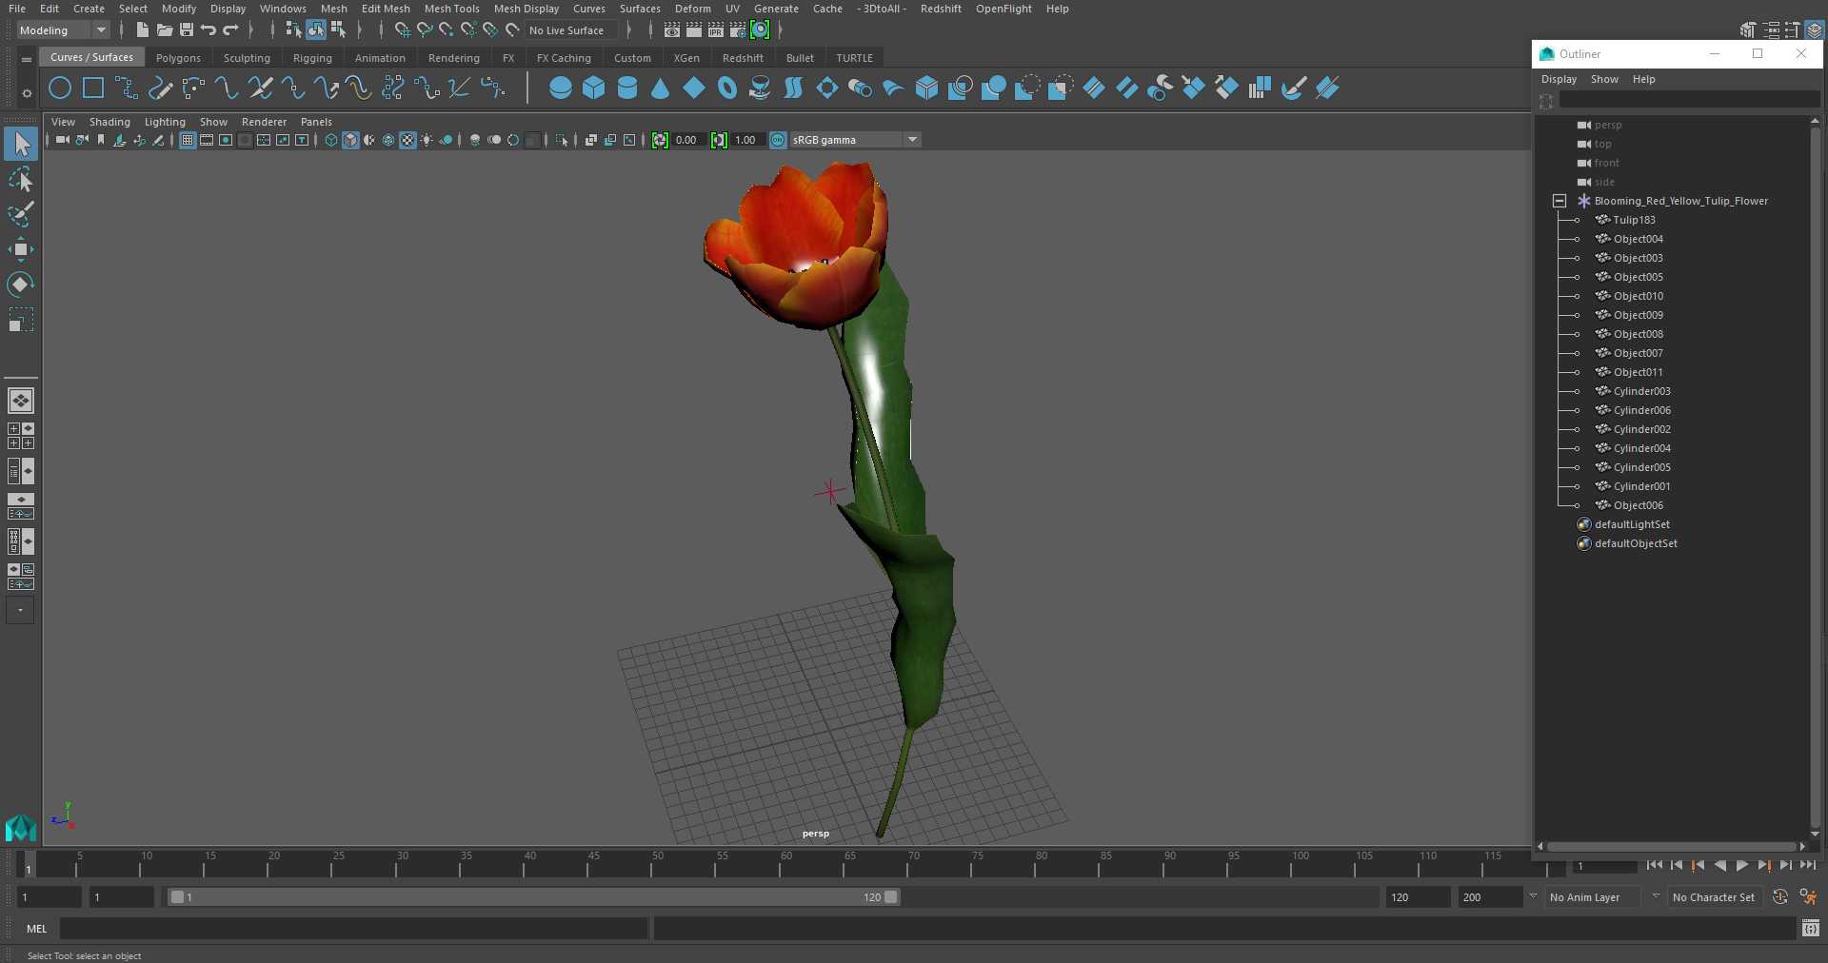Click the Open Scene folder icon

(x=165, y=30)
